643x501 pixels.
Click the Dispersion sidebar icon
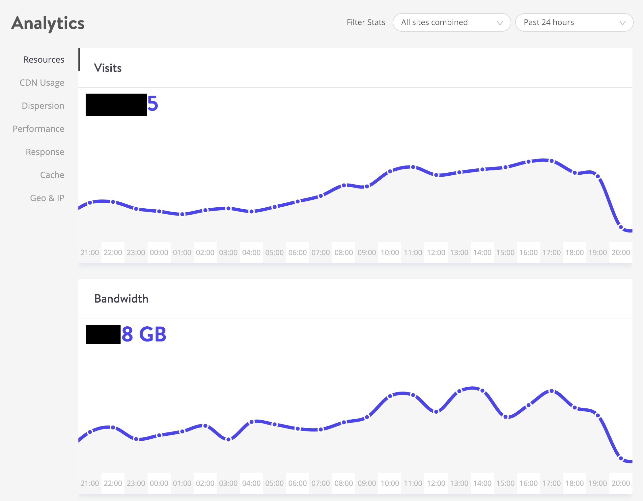(42, 105)
